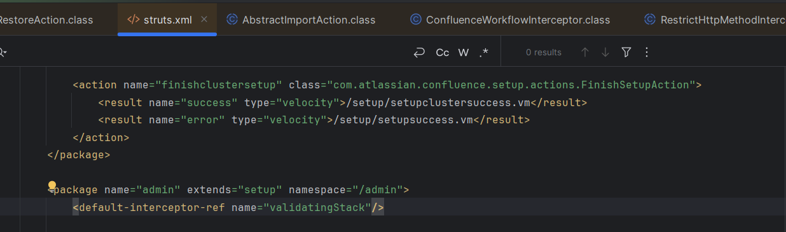Click the result name="error" attribute
Viewport: 786px width, 232px height.
(x=187, y=119)
